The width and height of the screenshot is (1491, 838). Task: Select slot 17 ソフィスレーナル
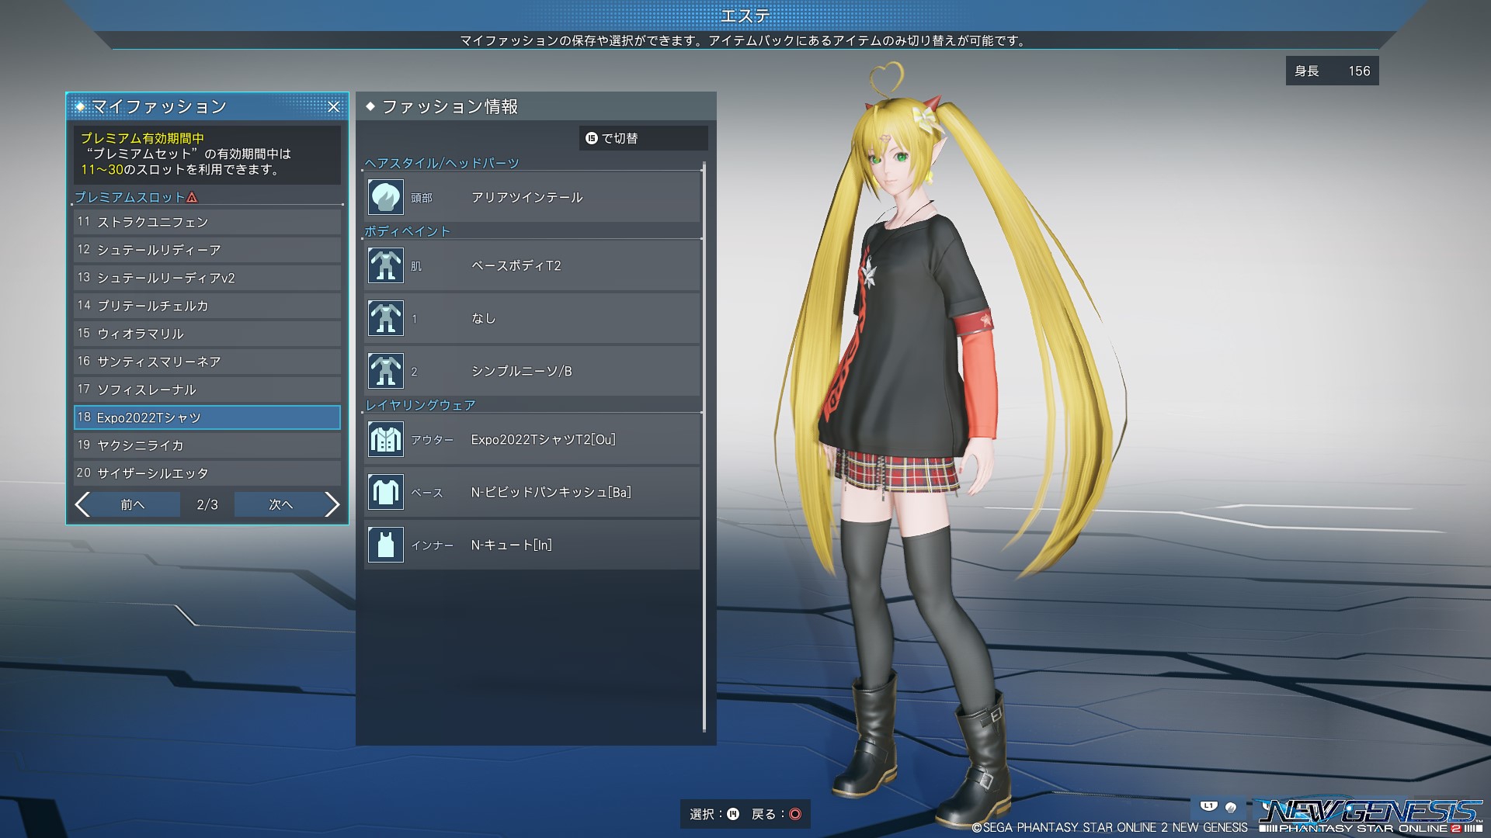click(207, 390)
